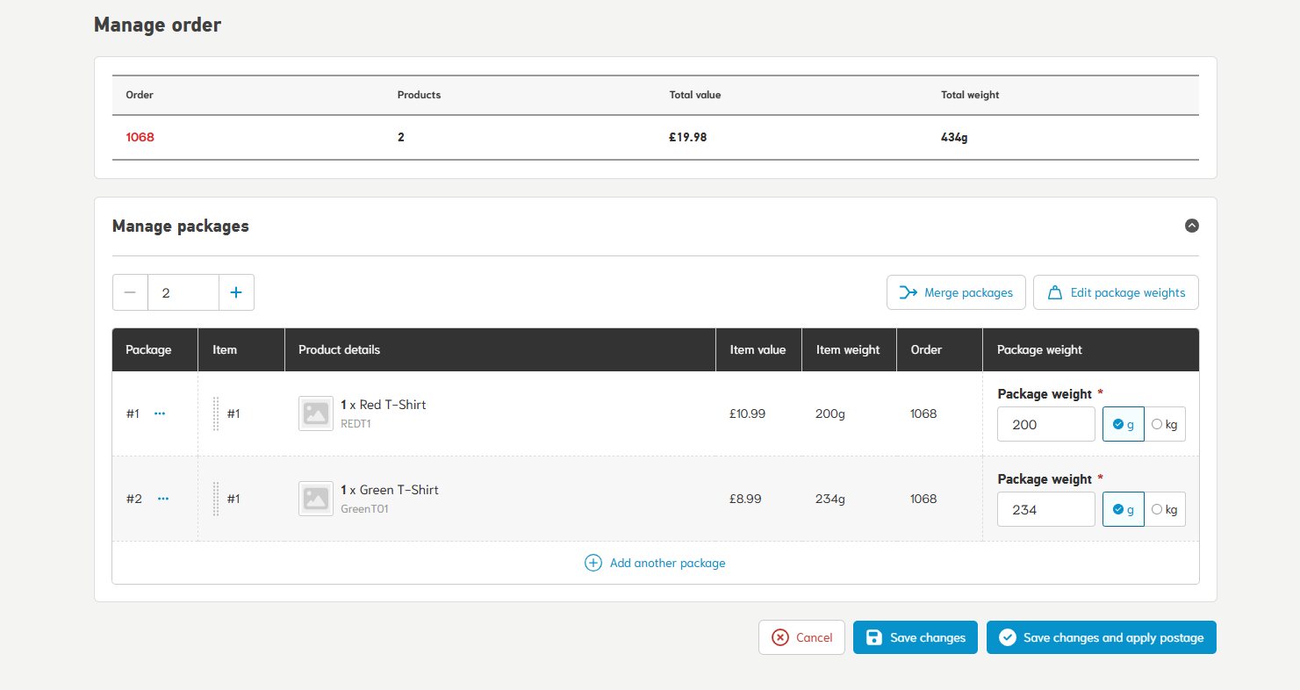Select g unit for package #2 weight
1300x690 pixels.
point(1123,509)
